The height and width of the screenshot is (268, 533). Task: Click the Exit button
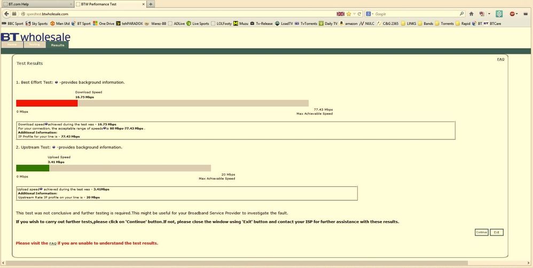pyautogui.click(x=496, y=232)
